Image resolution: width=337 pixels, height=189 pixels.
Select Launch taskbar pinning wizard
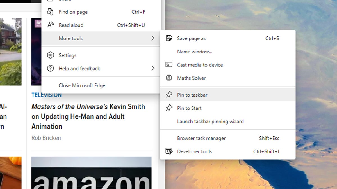[210, 122]
